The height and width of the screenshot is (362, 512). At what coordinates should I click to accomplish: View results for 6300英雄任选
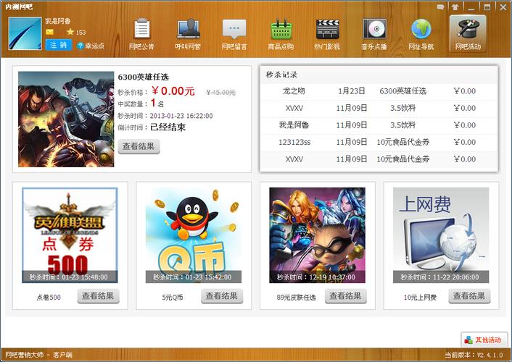(139, 146)
